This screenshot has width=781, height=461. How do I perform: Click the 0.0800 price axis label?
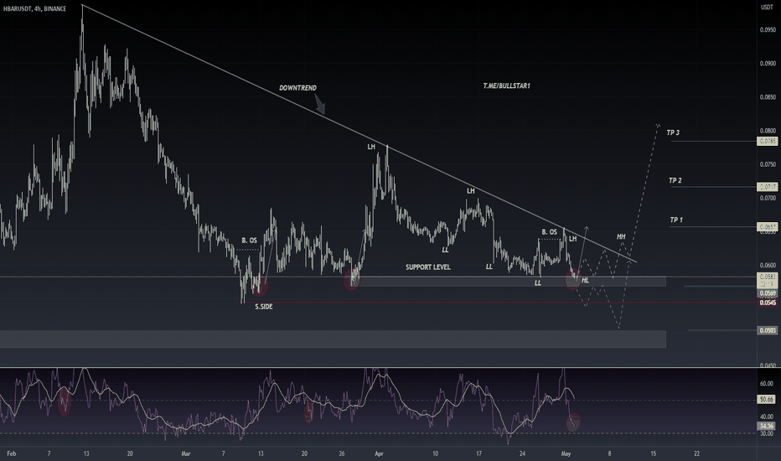click(x=768, y=131)
